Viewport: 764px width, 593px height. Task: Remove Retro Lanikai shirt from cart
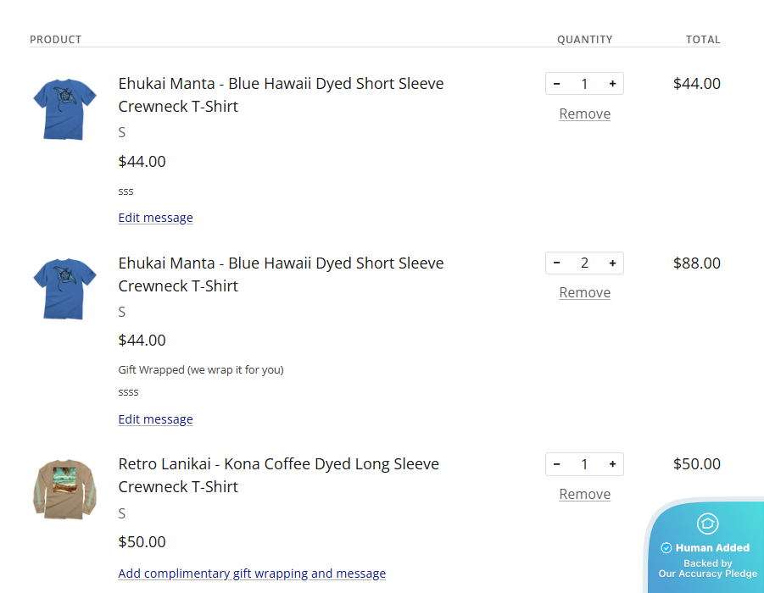584,494
